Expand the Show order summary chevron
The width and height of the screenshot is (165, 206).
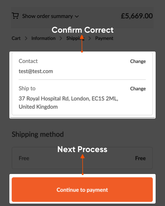(77, 17)
